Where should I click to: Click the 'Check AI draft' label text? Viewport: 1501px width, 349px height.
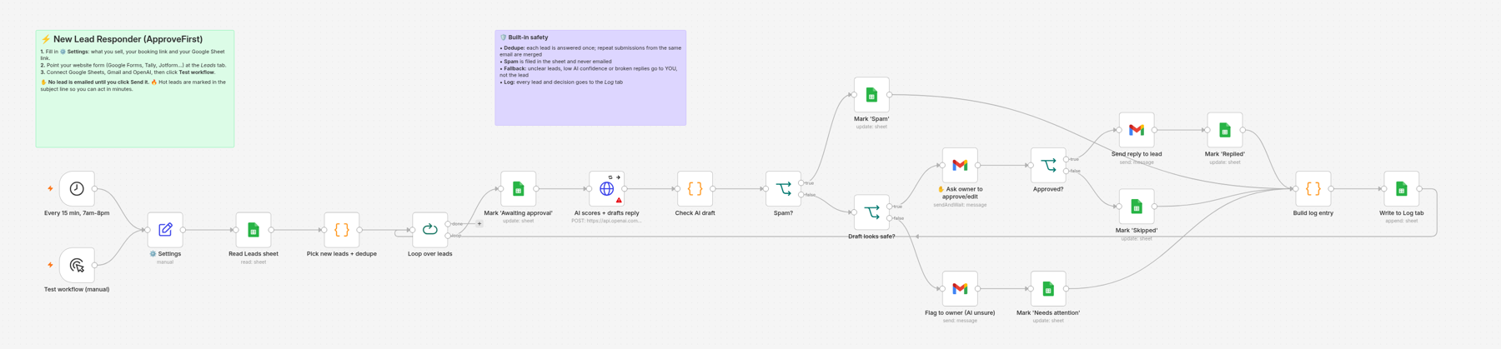[695, 212]
